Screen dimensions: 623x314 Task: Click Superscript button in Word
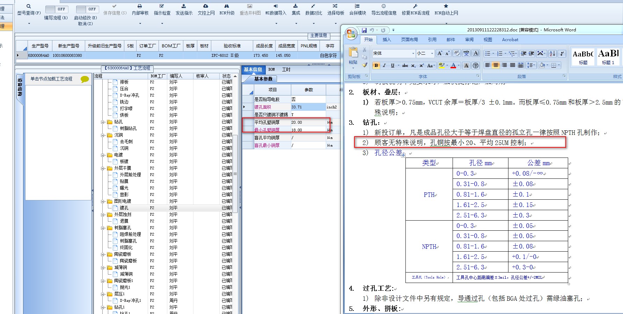click(x=422, y=66)
